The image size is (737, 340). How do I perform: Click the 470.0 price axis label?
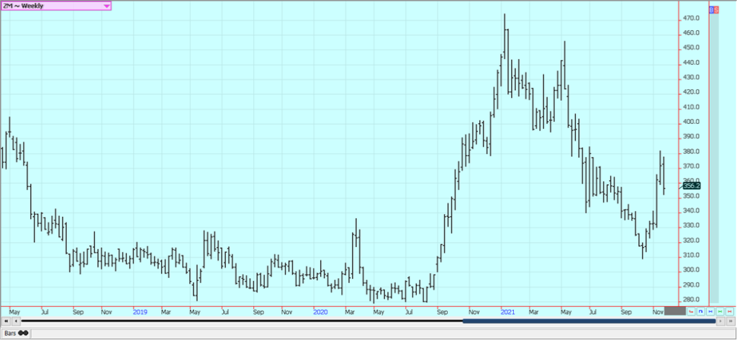tap(693, 18)
